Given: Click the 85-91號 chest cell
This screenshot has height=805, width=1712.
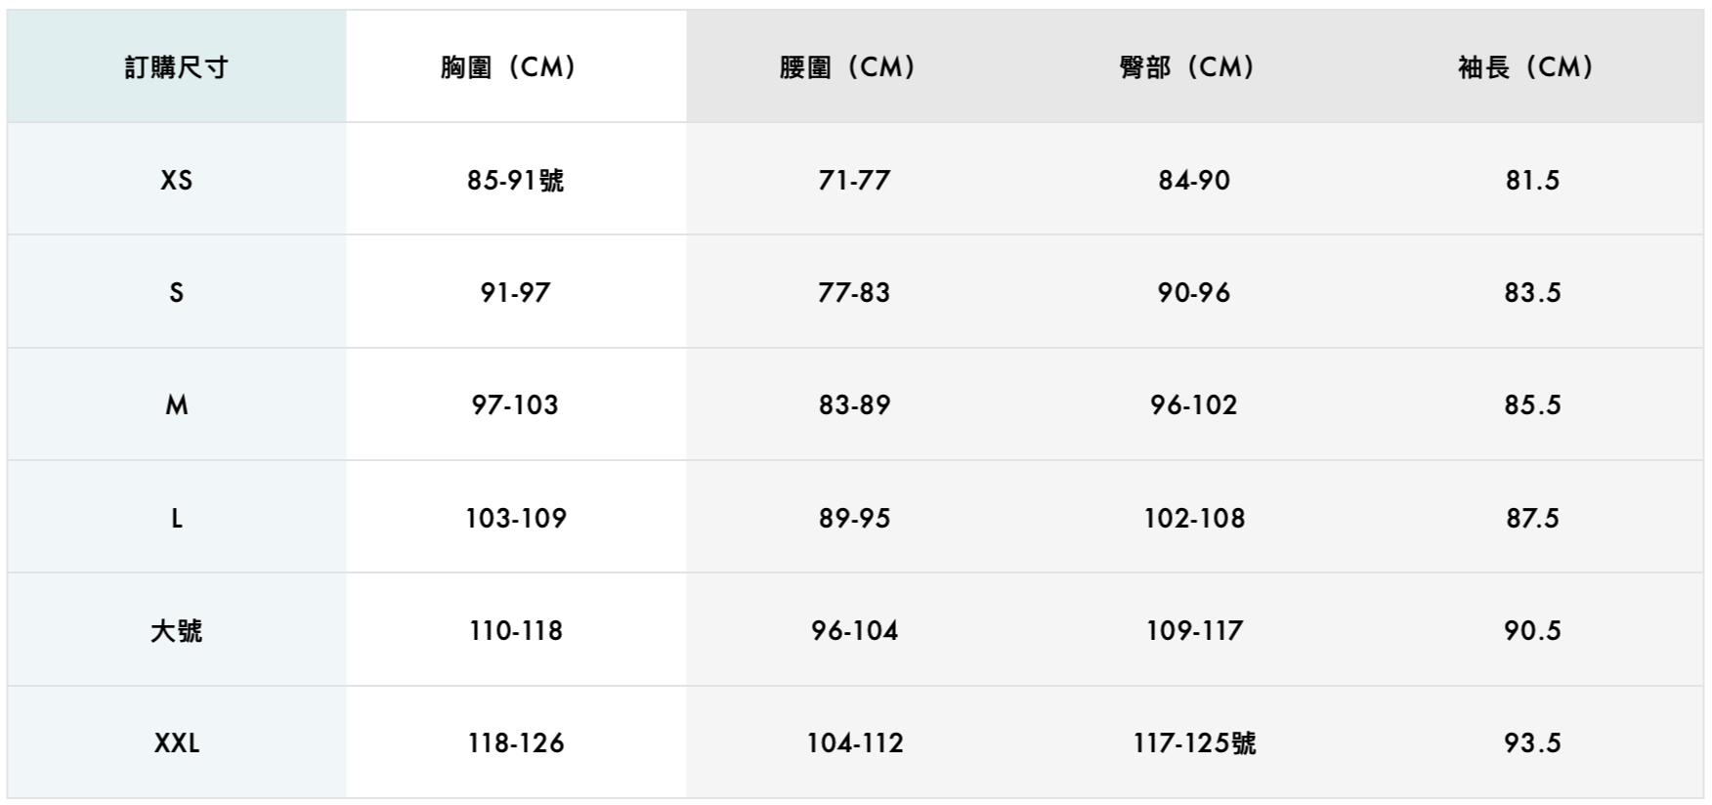Looking at the screenshot, I should pyautogui.click(x=515, y=180).
